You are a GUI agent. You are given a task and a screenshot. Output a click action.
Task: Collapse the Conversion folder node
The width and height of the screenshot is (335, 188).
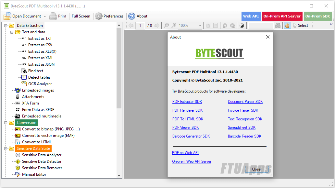(6, 123)
